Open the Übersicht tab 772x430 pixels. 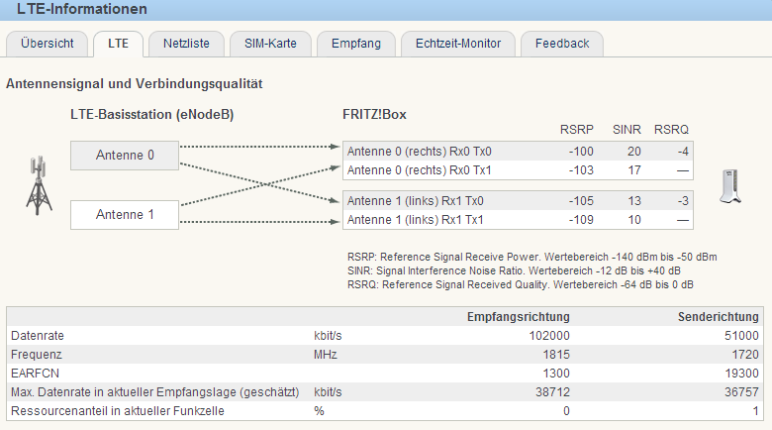tap(47, 44)
